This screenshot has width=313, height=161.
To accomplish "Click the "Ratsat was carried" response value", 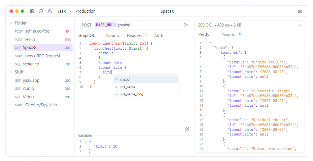I will pos(274,149).
